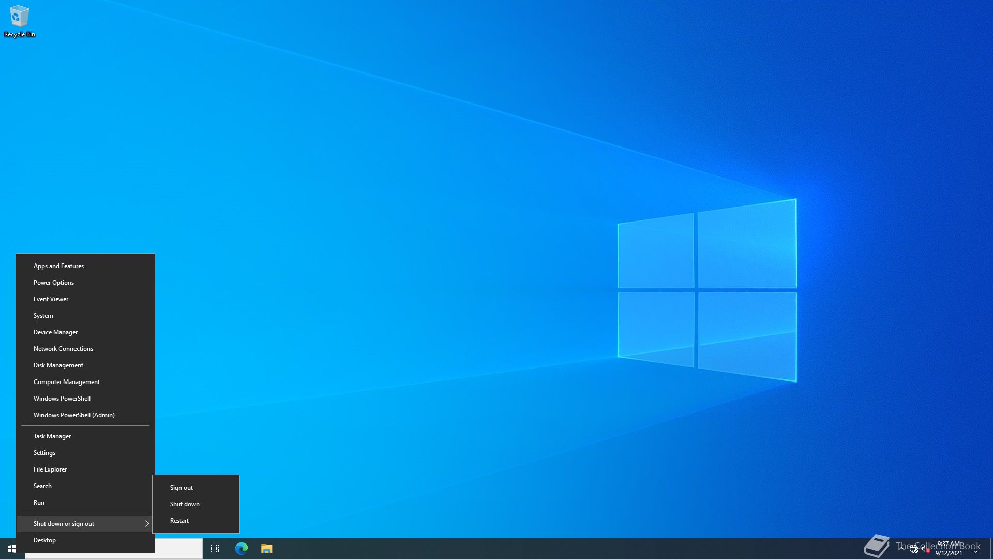Select Desktop at the menu bottom
Image resolution: width=993 pixels, height=559 pixels.
pyautogui.click(x=85, y=540)
